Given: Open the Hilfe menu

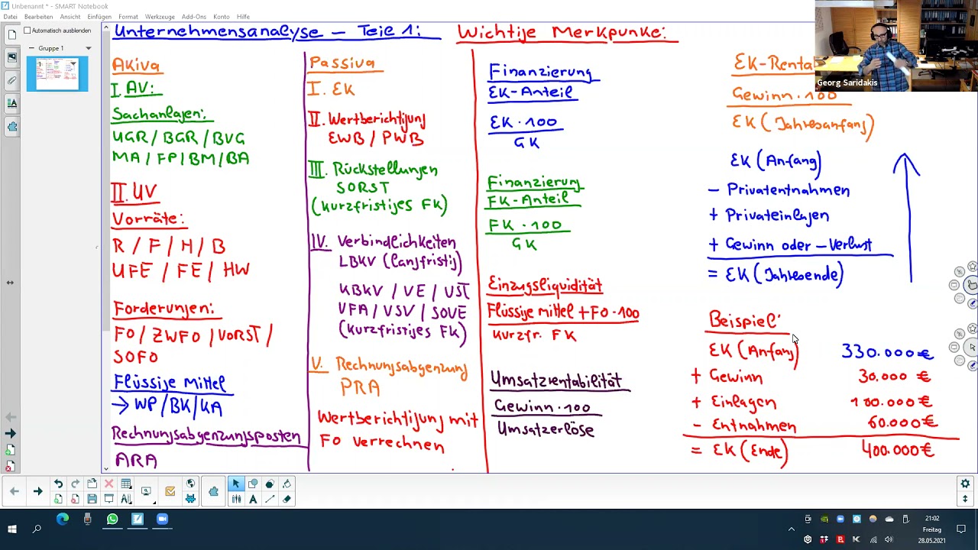Looking at the screenshot, I should tap(243, 17).
